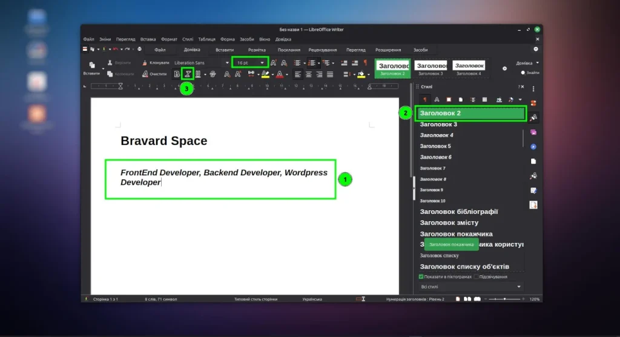
Task: Show Page Styles in Styles panel
Action: click(460, 99)
